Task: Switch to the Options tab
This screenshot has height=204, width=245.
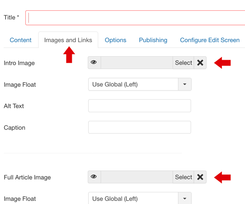Action: pos(116,40)
